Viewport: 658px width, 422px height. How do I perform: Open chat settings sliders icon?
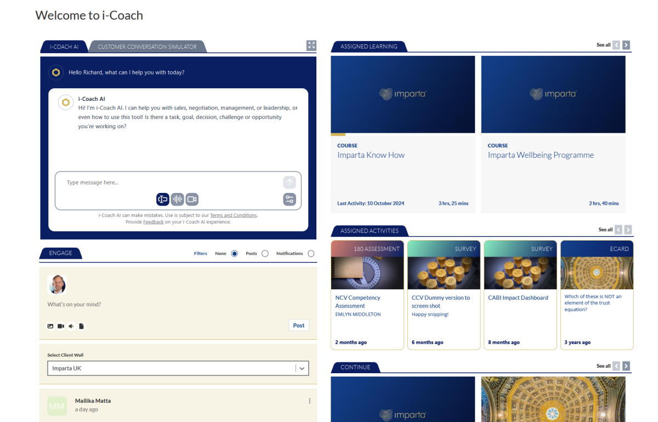pos(290,199)
